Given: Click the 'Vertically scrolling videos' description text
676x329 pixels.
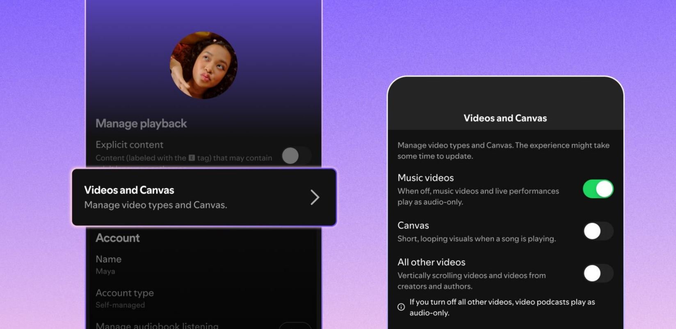Looking at the screenshot, I should click(x=472, y=281).
